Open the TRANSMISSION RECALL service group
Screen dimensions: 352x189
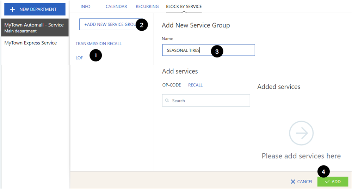99,44
